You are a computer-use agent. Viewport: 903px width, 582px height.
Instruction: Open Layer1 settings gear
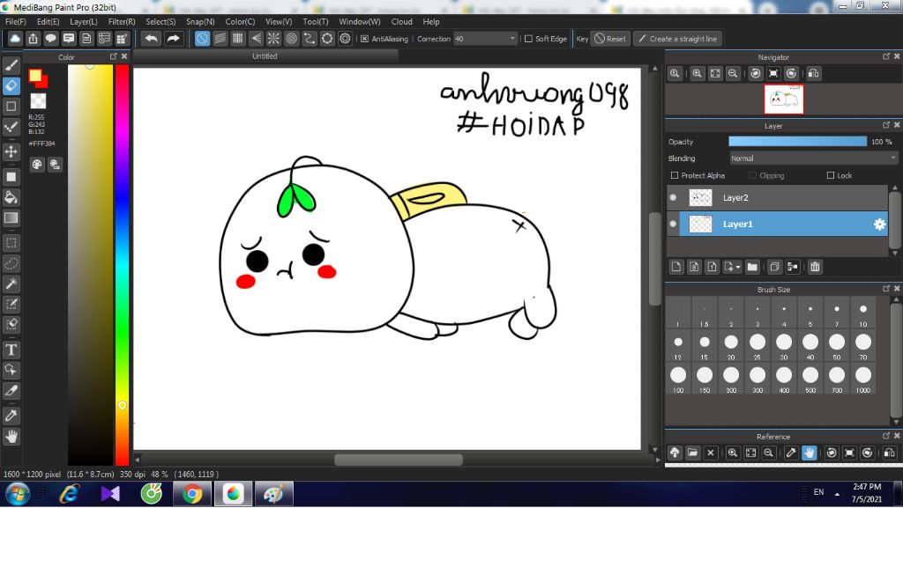coord(879,225)
